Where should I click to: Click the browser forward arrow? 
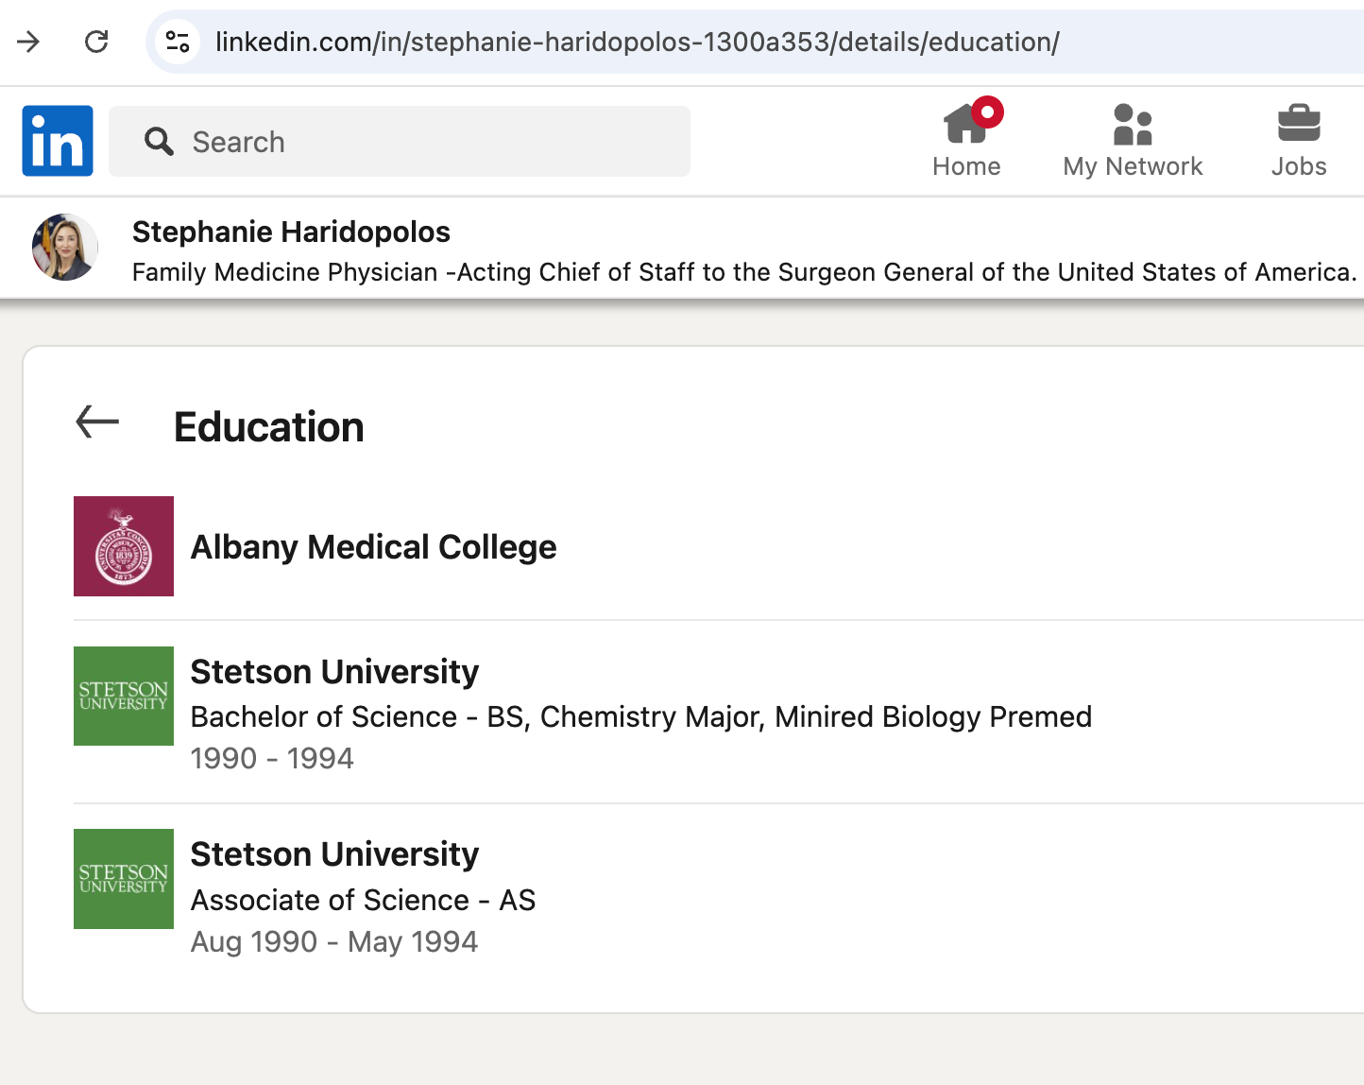click(x=28, y=42)
